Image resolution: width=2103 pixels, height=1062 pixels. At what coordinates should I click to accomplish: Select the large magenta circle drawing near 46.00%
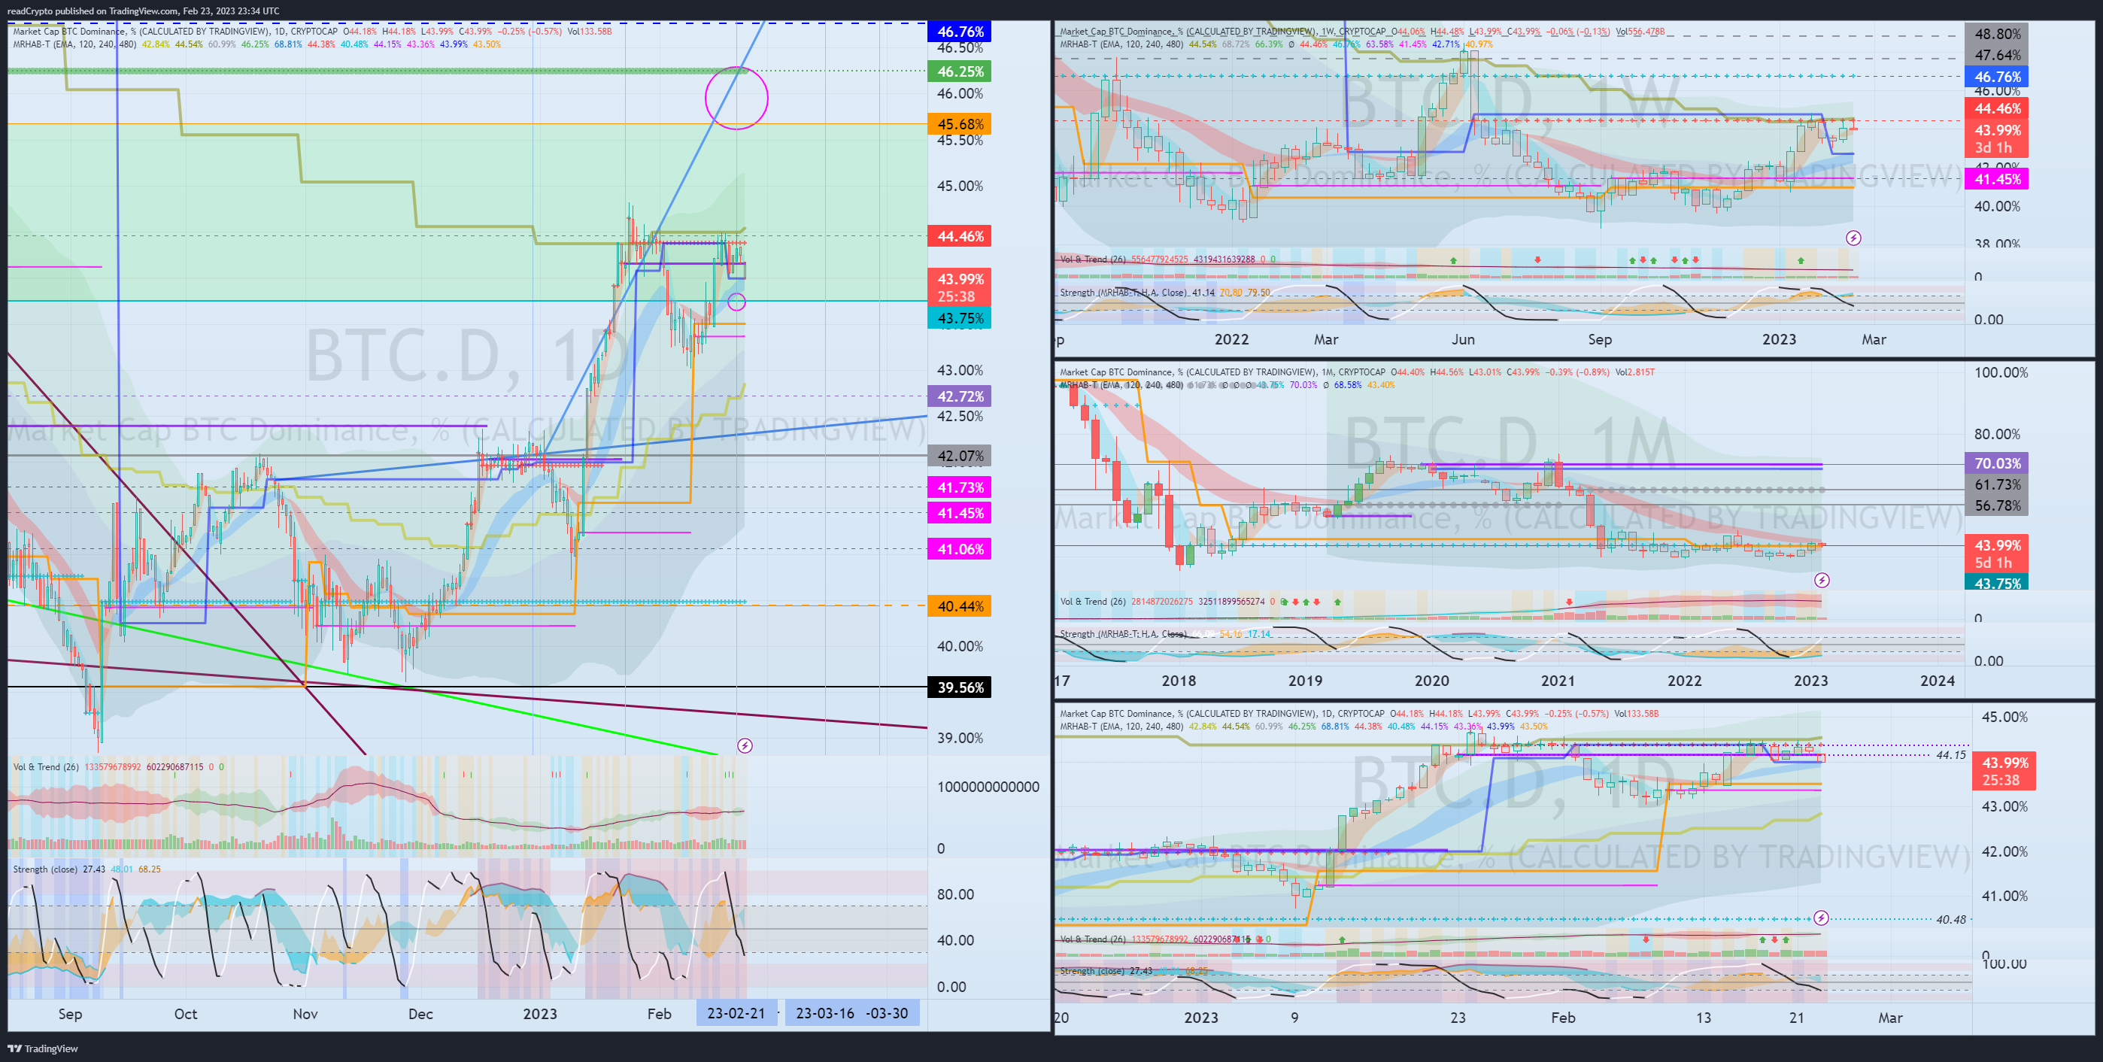tap(736, 98)
